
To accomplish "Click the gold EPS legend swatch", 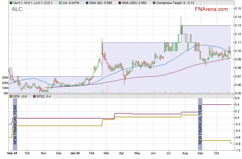I will [11, 96].
